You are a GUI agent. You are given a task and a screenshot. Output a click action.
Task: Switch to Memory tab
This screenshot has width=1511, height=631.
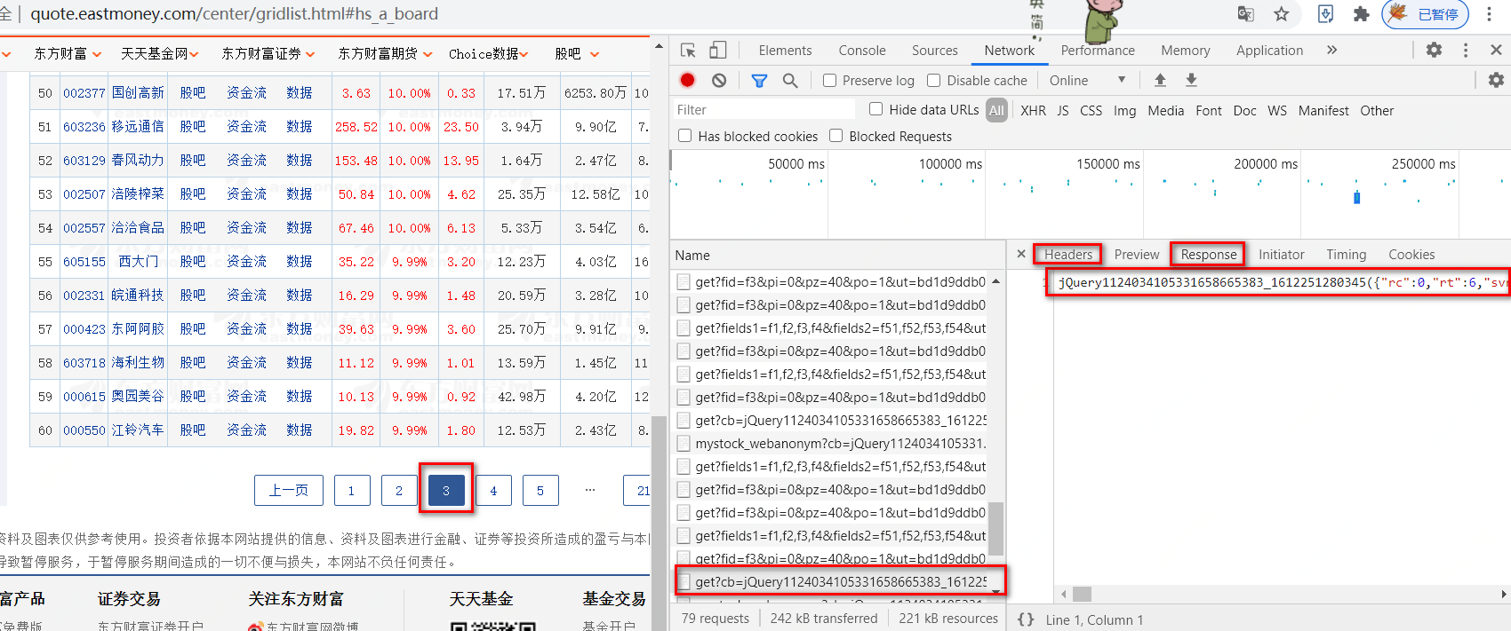(x=1186, y=51)
